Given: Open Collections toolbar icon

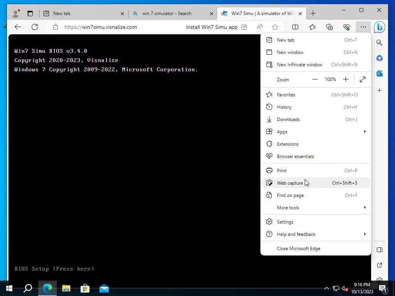Looking at the screenshot, I should point(329,27).
